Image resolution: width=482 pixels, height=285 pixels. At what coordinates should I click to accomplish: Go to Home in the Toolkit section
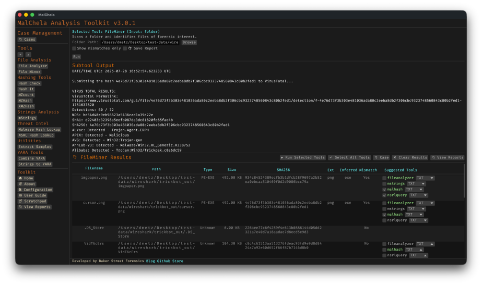26,178
